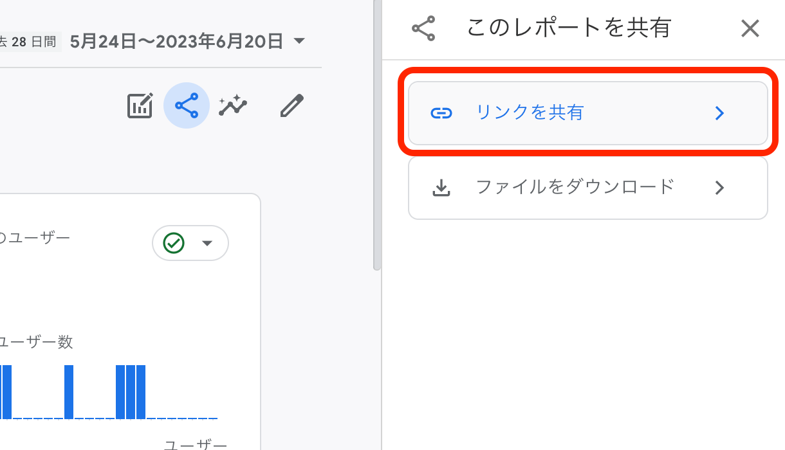Click the リンクを共有 option
This screenshot has width=785, height=450.
click(530, 113)
